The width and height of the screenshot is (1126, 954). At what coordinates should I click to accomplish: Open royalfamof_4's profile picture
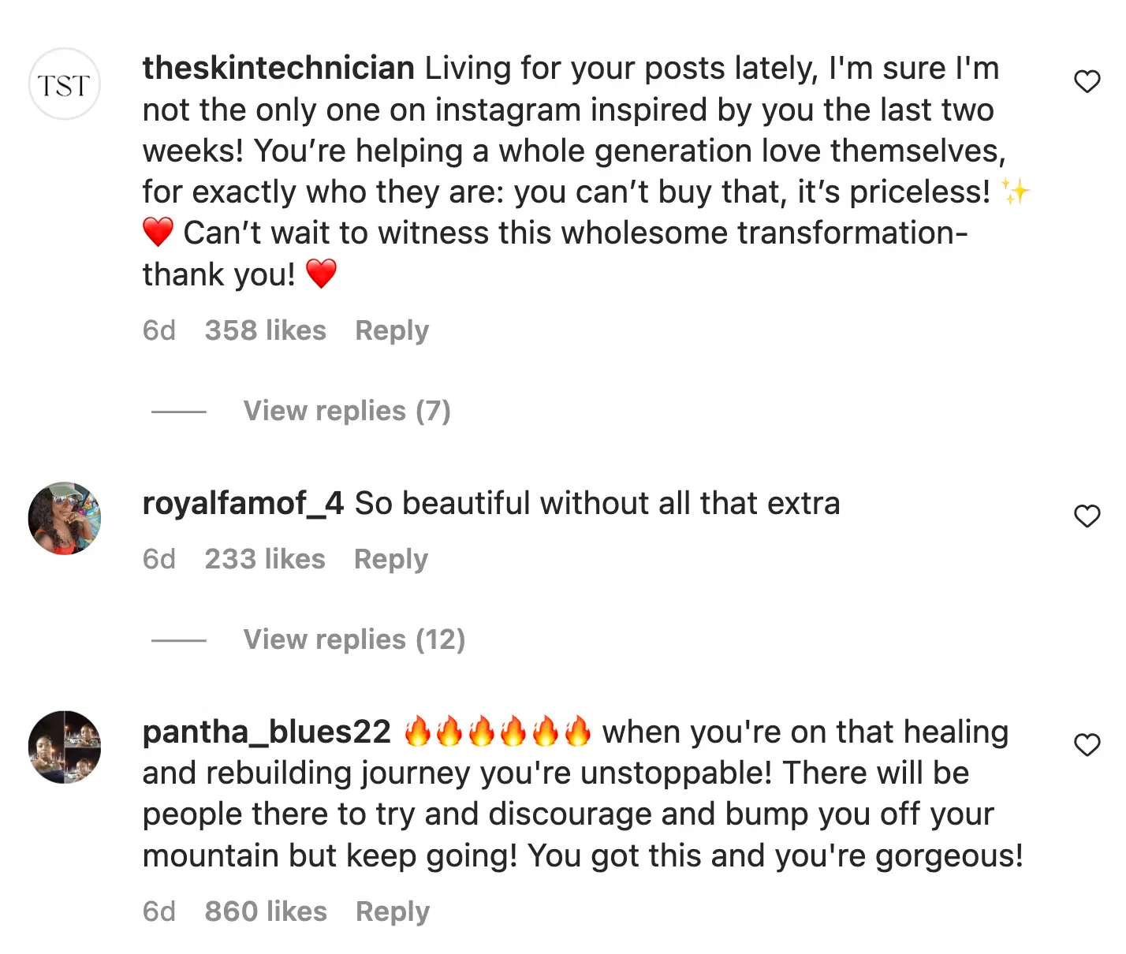65,518
